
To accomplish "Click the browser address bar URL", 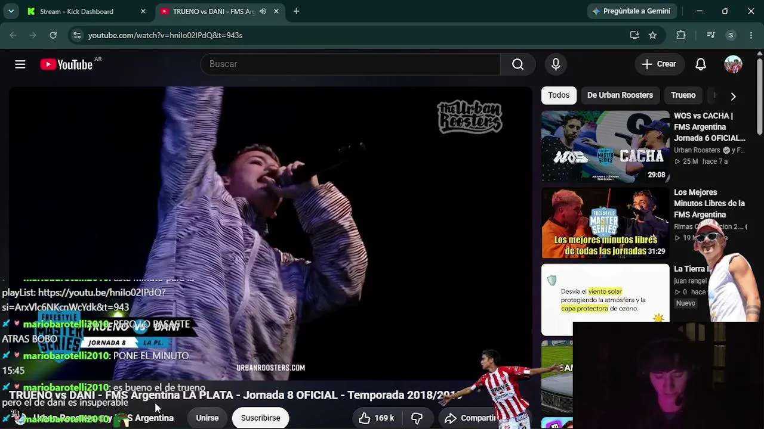I will (x=165, y=35).
